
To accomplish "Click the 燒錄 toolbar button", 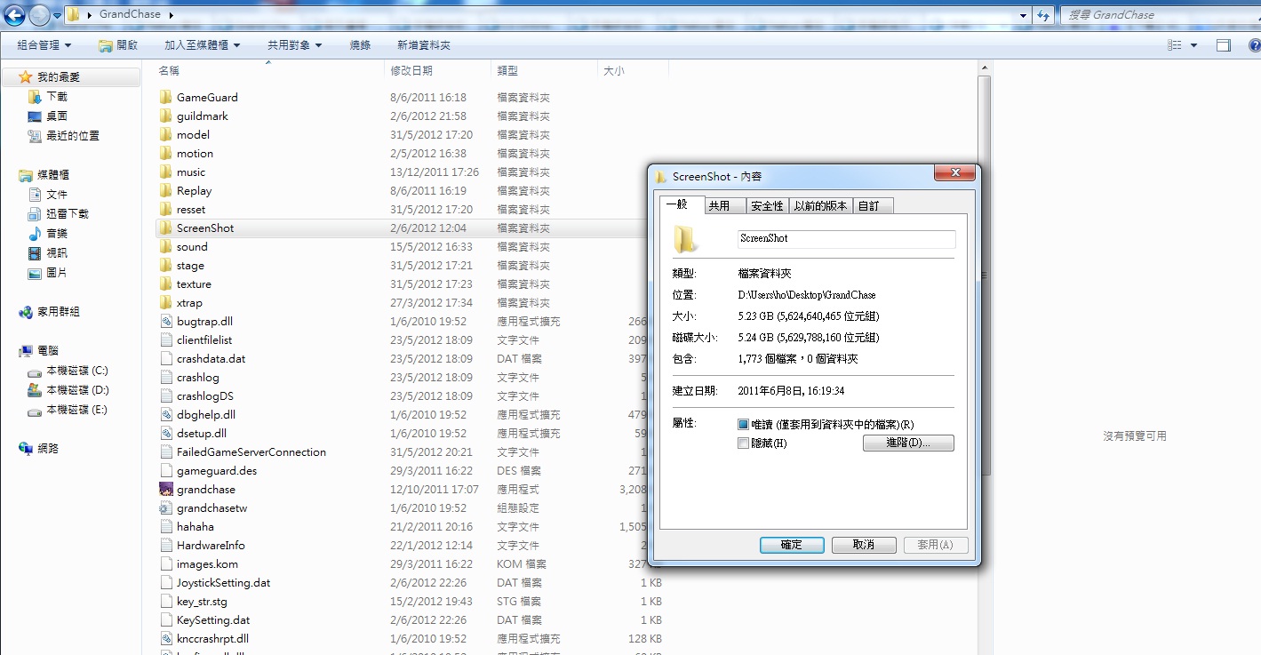I will point(360,45).
